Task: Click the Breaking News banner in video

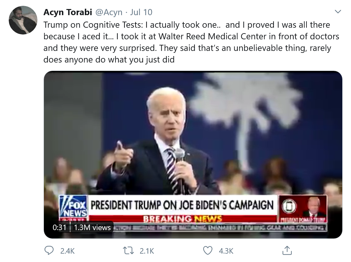Action: [x=183, y=219]
